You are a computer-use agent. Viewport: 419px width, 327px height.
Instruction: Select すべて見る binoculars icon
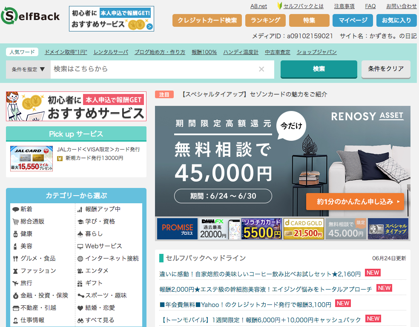point(80,321)
